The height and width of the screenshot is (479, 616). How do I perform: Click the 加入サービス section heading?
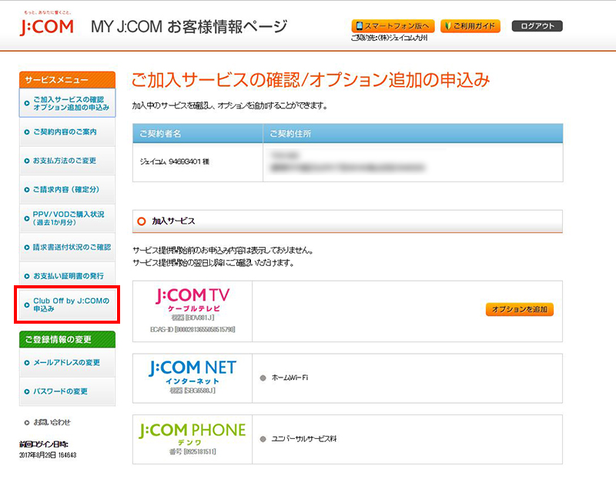point(173,221)
